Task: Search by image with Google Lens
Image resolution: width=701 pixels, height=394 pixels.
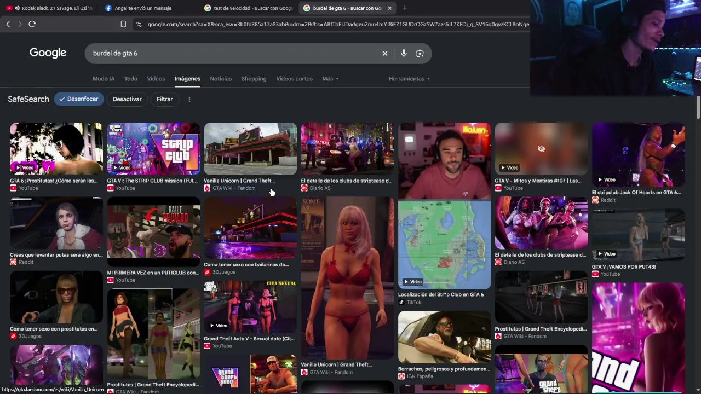Action: (x=420, y=54)
